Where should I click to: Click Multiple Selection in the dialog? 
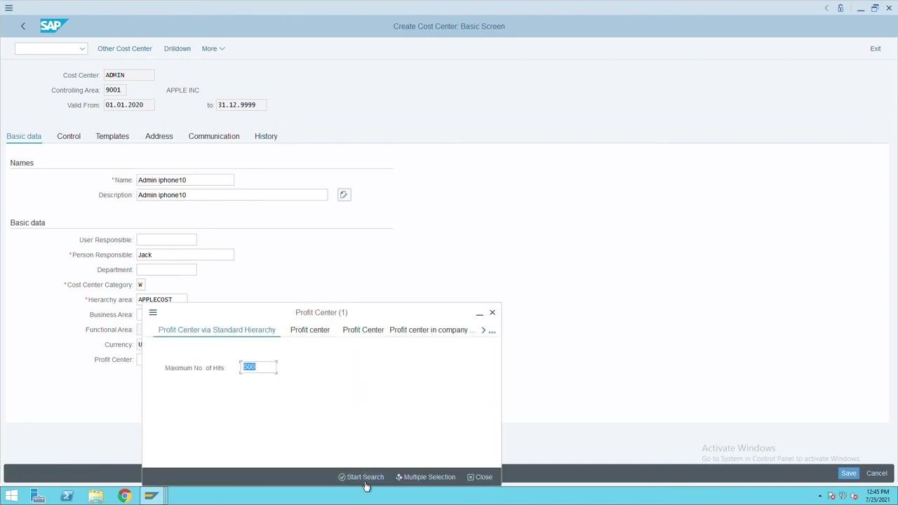(x=426, y=477)
